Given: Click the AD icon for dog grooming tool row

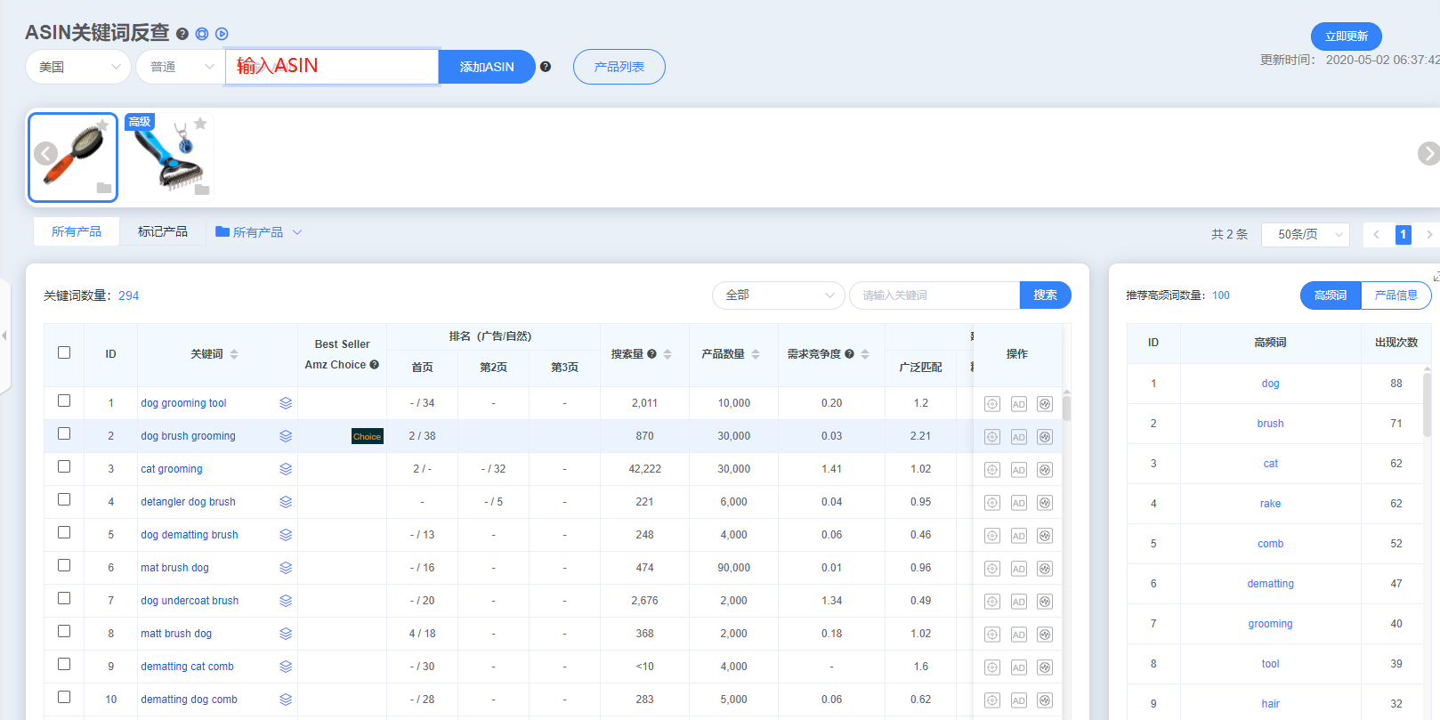Looking at the screenshot, I should [x=1018, y=404].
